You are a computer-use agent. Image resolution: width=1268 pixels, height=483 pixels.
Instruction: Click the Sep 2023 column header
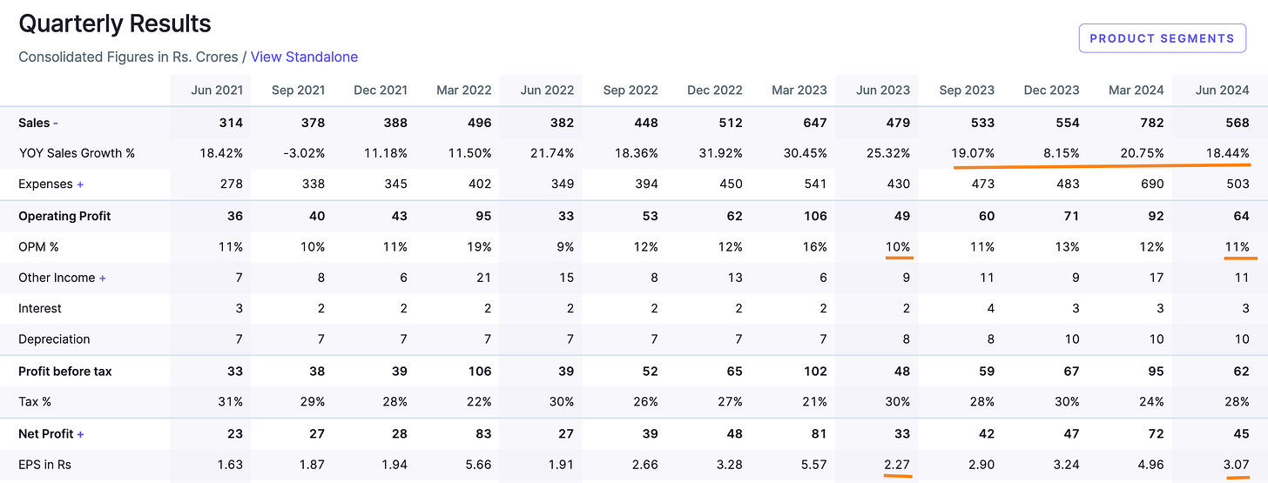tap(967, 90)
